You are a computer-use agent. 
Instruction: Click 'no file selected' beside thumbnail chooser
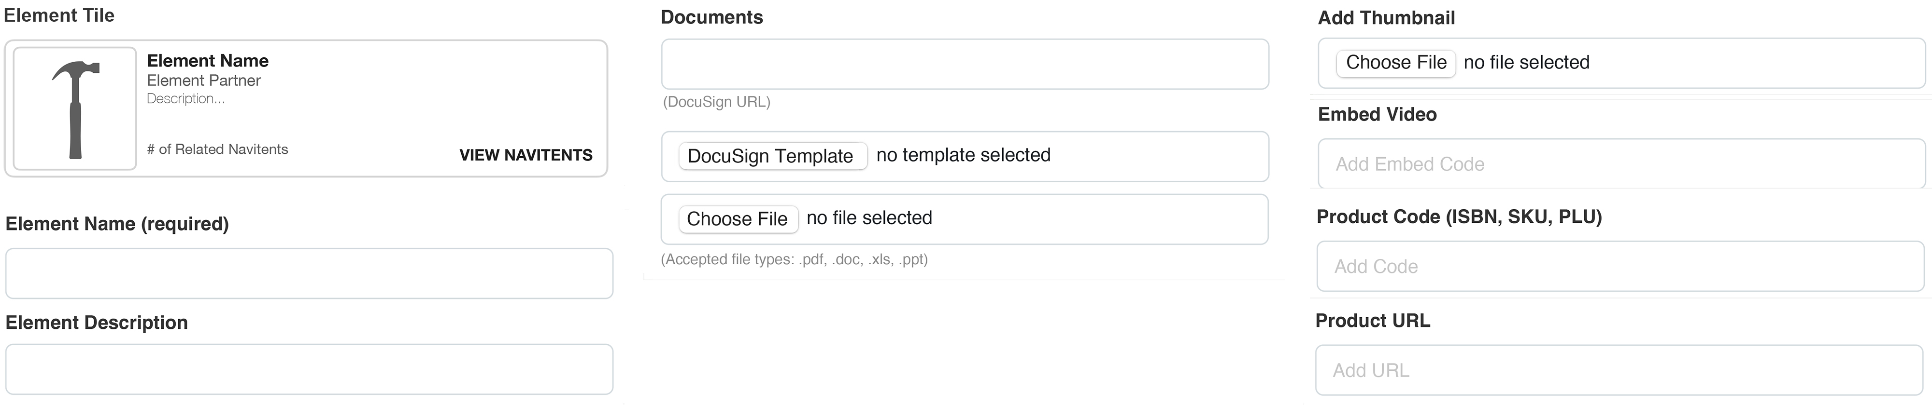point(1526,62)
